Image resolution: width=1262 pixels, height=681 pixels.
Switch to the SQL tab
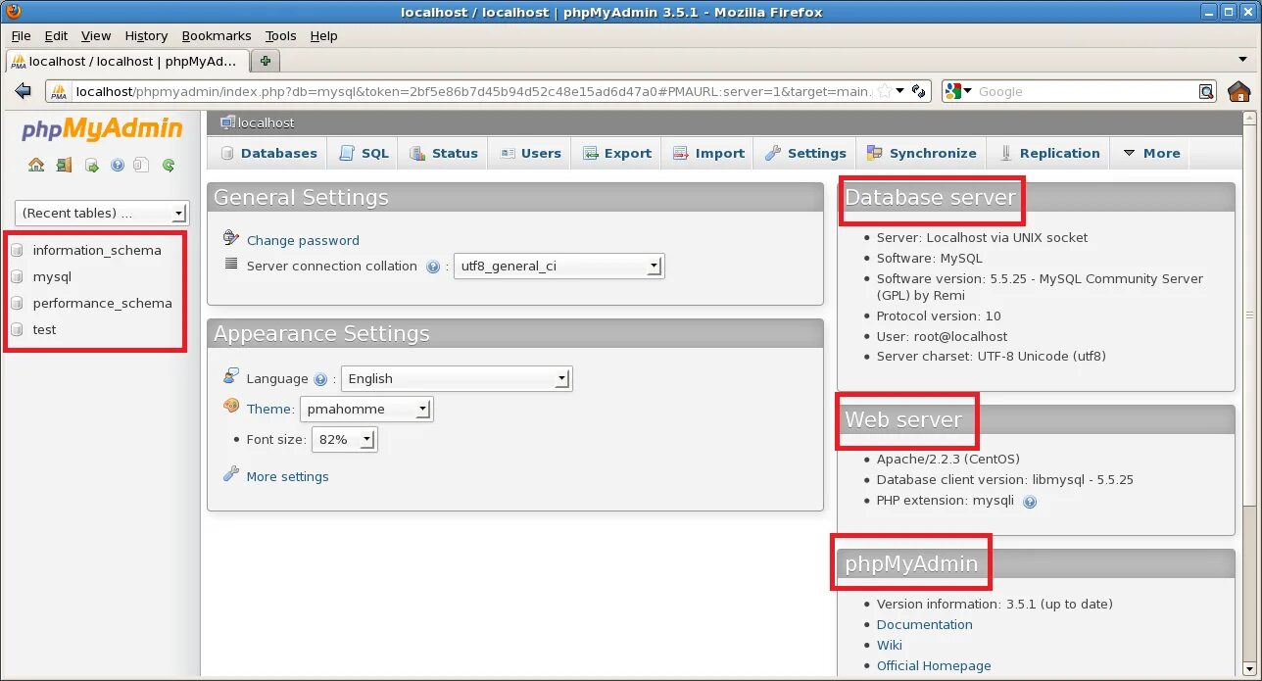364,153
